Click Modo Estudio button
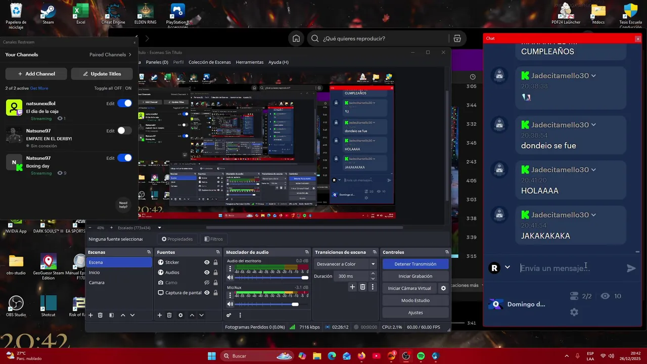This screenshot has width=647, height=364. (x=415, y=300)
